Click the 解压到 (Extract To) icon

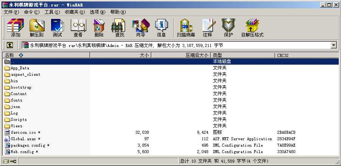pyautogui.click(x=37, y=28)
